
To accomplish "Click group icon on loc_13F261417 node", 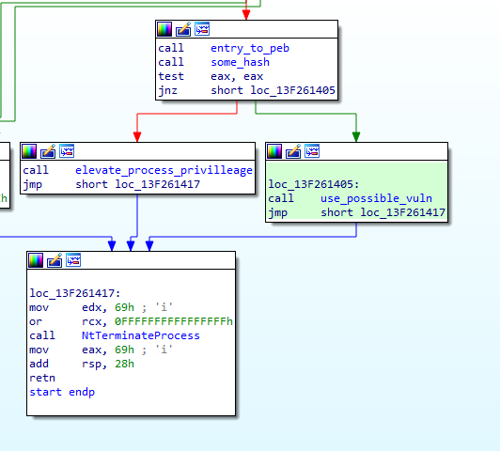I will coord(73,260).
